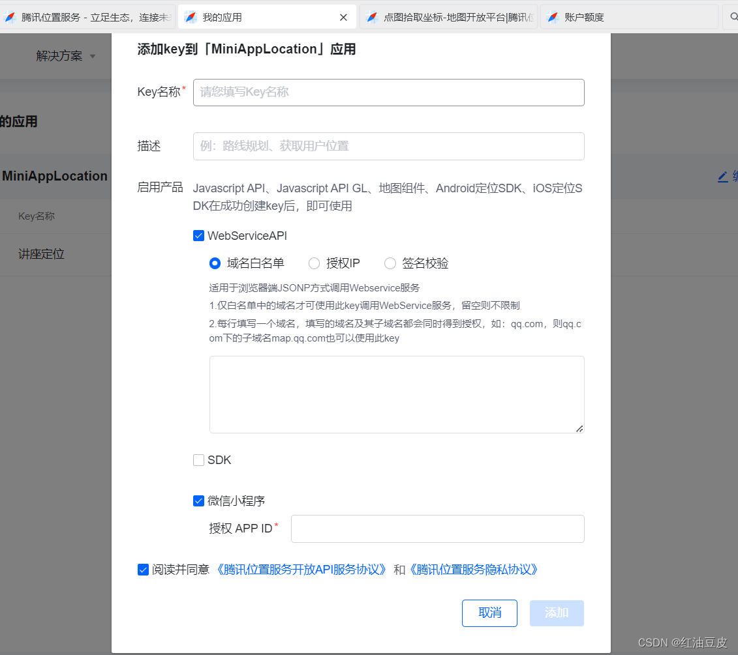The image size is (738, 655).
Task: Click the edit pencil icon beside MiniAppLocation
Action: point(722,177)
